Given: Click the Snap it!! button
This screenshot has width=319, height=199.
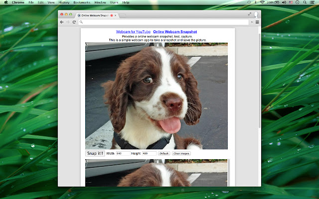Looking at the screenshot, I should click(x=95, y=153).
